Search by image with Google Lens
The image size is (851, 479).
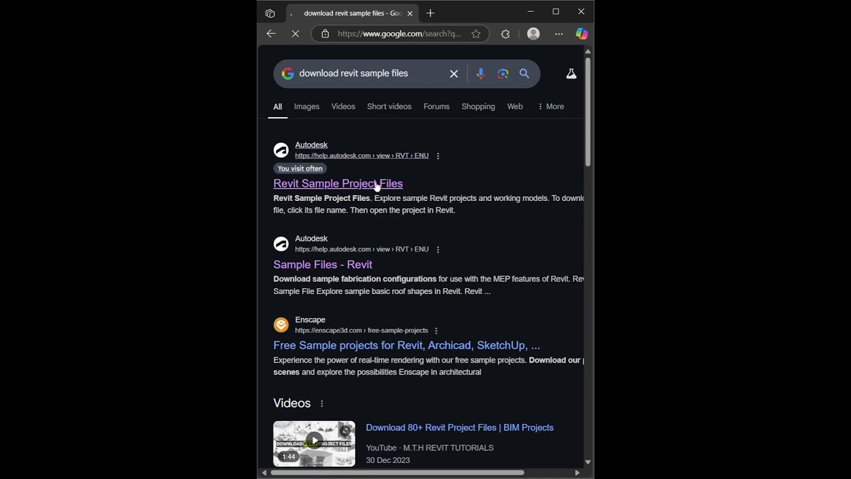[x=503, y=74]
